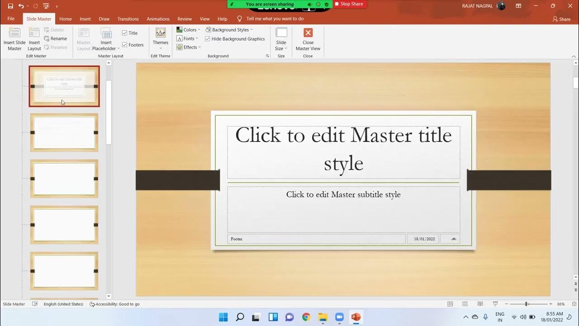Open the Colors dropdown
This screenshot has width=579, height=326.
point(188,30)
